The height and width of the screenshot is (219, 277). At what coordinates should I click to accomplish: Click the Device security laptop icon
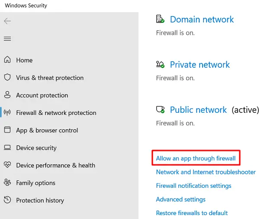coord(7,148)
